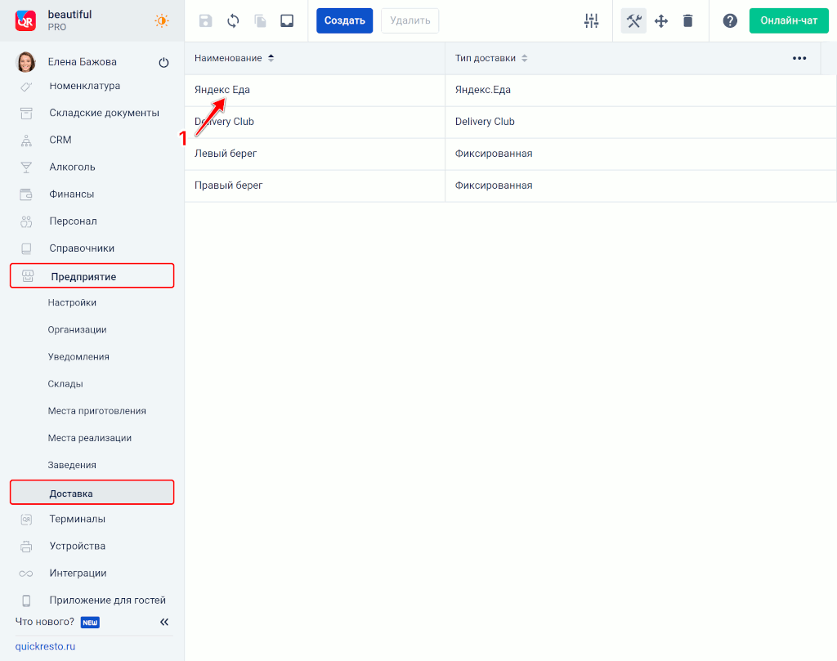This screenshot has width=837, height=661.
Task: Toggle the light/dark theme sun icon
Action: coord(161,20)
